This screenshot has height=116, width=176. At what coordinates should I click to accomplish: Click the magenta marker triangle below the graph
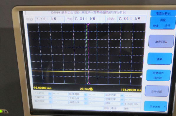point(88,83)
